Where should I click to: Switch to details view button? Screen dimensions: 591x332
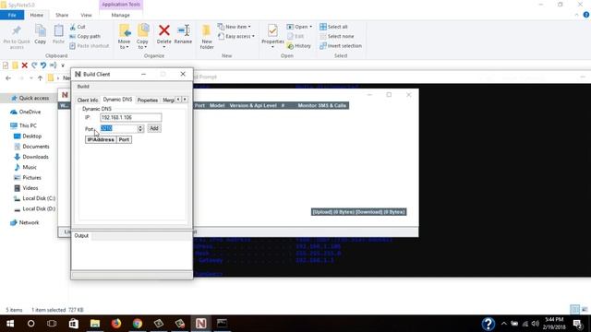coord(574,310)
